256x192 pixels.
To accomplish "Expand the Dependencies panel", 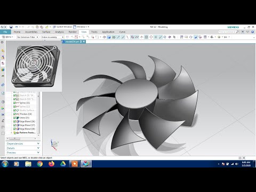I will coord(23,143).
